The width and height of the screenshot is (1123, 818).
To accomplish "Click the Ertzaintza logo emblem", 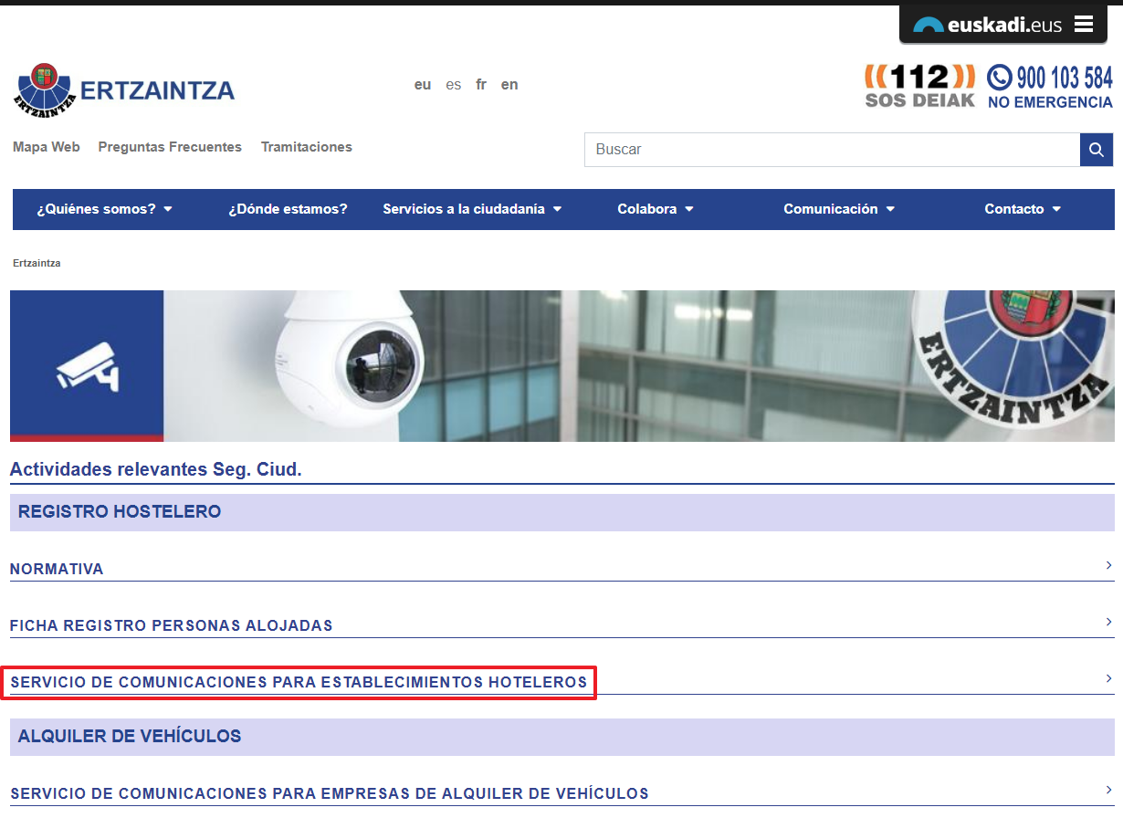I will [x=44, y=89].
